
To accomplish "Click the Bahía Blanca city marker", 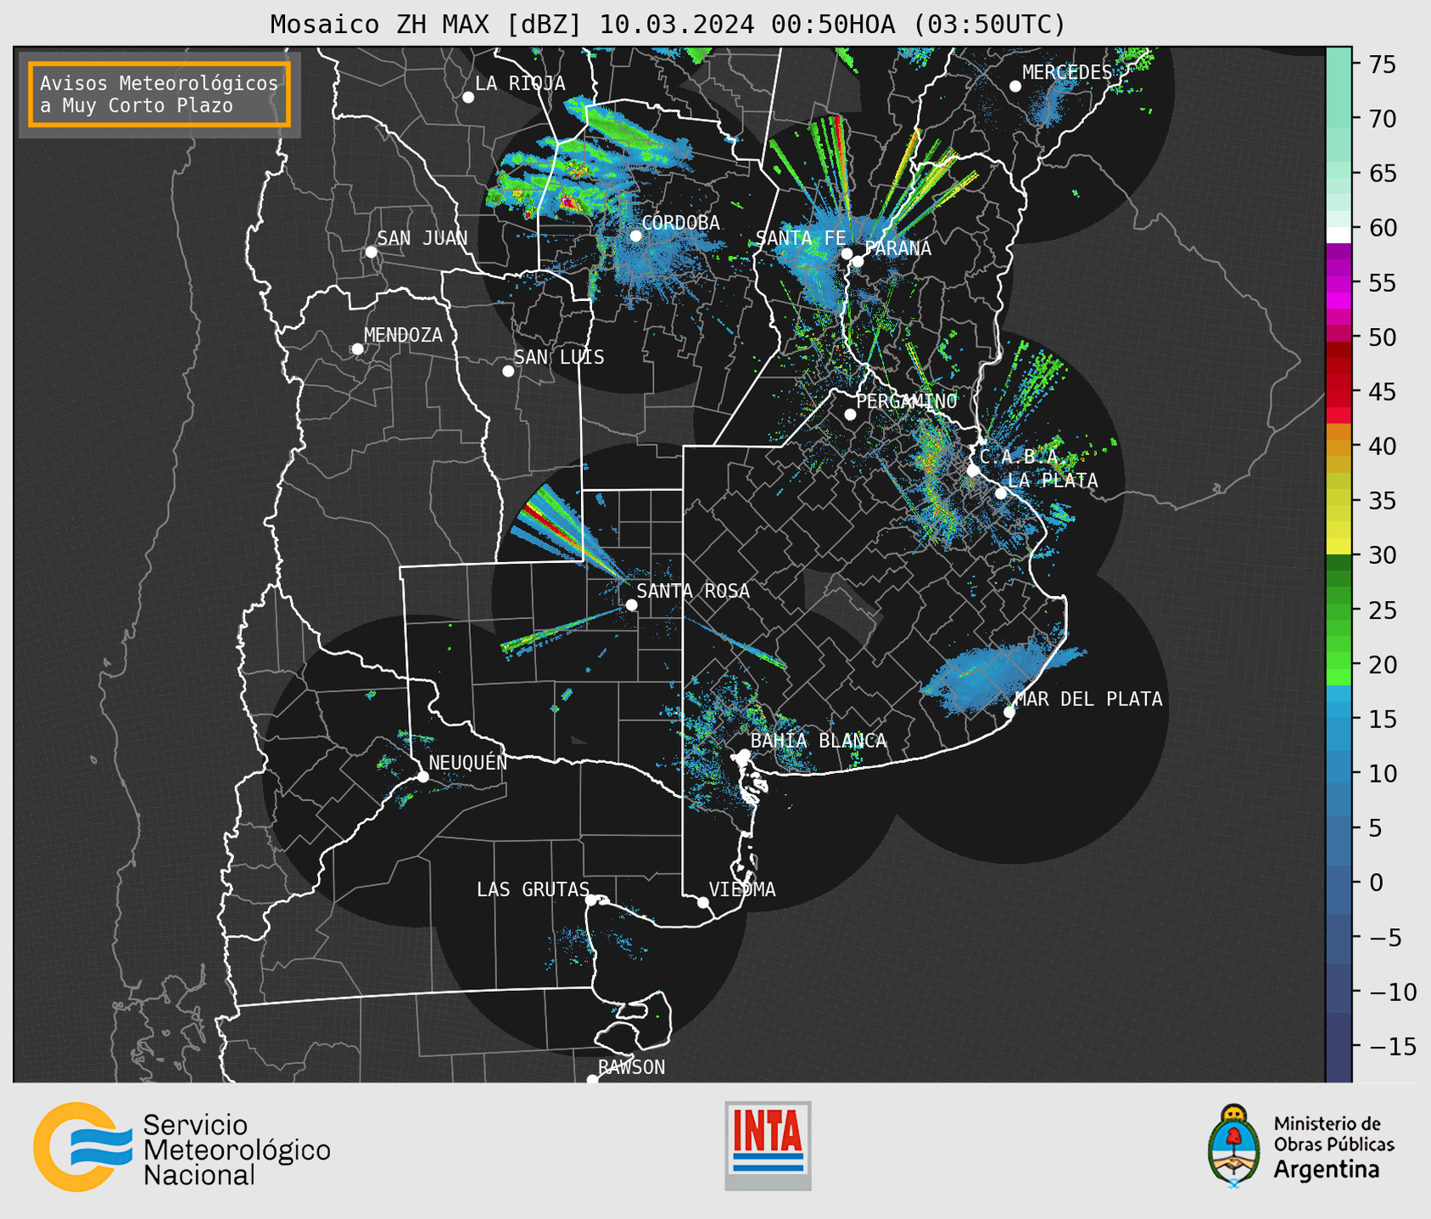I will coord(744,754).
